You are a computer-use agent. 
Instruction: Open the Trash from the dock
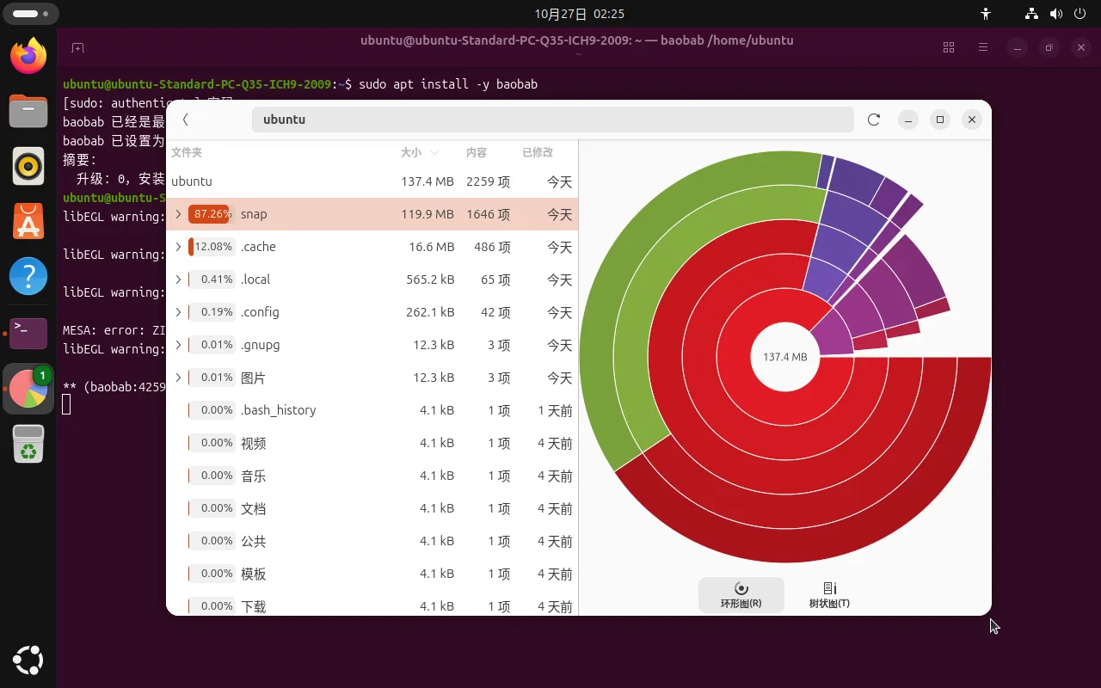[x=28, y=443]
